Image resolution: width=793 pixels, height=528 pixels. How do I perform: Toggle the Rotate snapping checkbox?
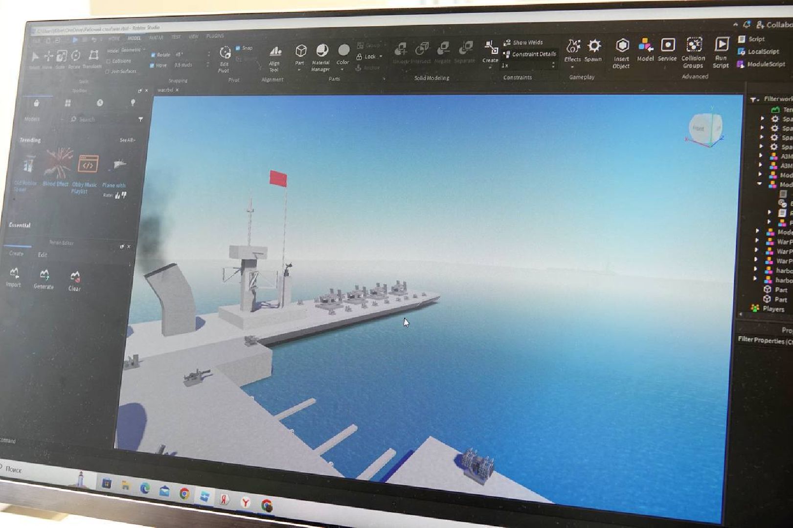click(153, 55)
